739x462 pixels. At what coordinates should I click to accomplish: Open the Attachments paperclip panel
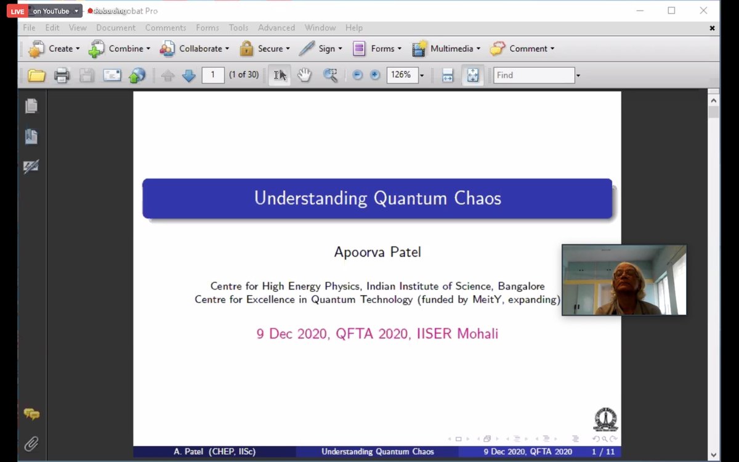point(31,444)
